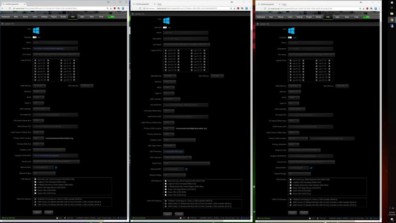Toggle the Autostart switch in left window
This screenshot has height=223, width=396.
point(34,37)
